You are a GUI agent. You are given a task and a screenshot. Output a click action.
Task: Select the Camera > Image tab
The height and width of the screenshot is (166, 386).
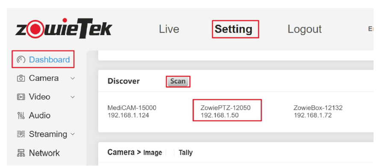(135, 152)
